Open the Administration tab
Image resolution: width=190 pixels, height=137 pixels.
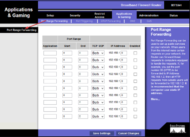(149, 16)
